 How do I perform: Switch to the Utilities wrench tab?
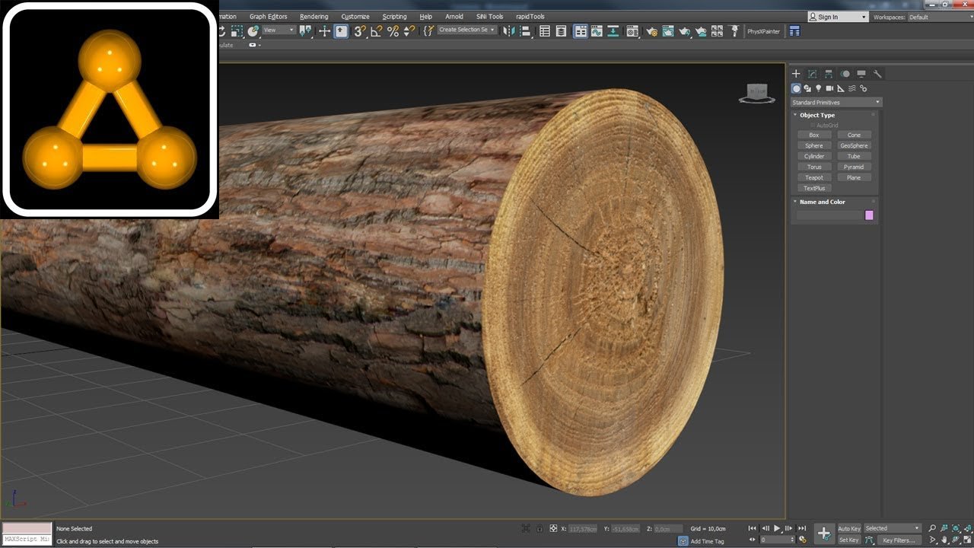pyautogui.click(x=877, y=74)
